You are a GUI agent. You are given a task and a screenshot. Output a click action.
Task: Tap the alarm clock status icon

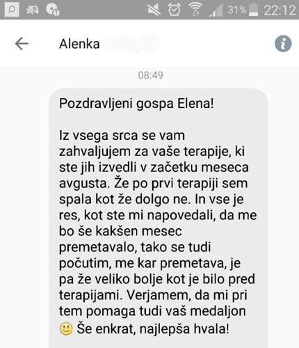(175, 10)
